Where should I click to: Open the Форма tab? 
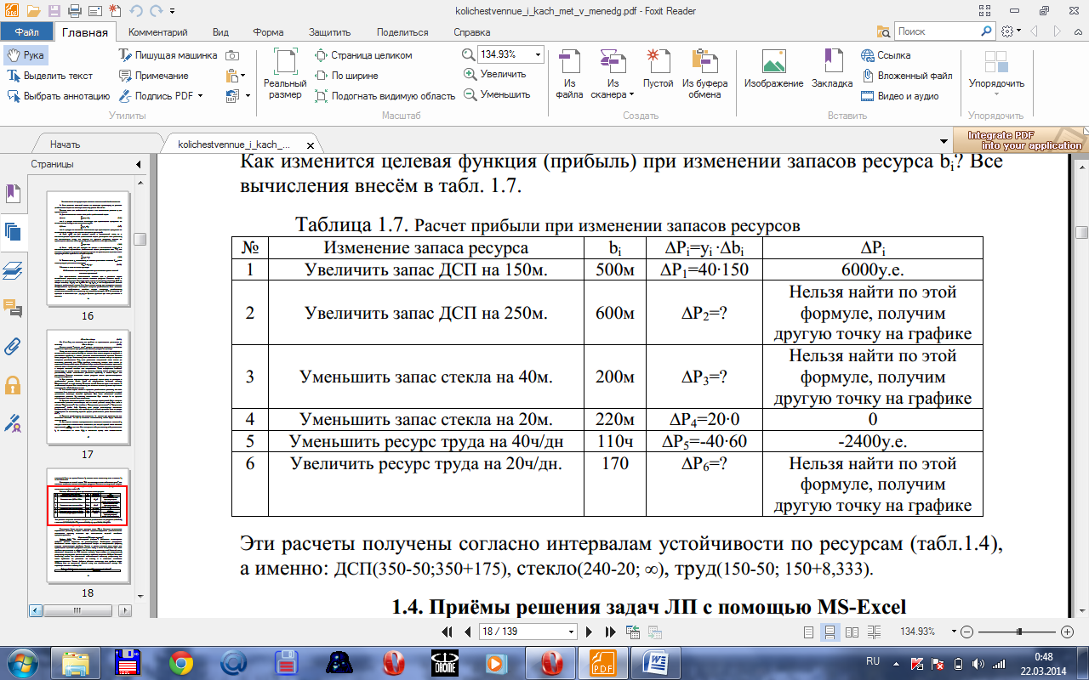(268, 32)
